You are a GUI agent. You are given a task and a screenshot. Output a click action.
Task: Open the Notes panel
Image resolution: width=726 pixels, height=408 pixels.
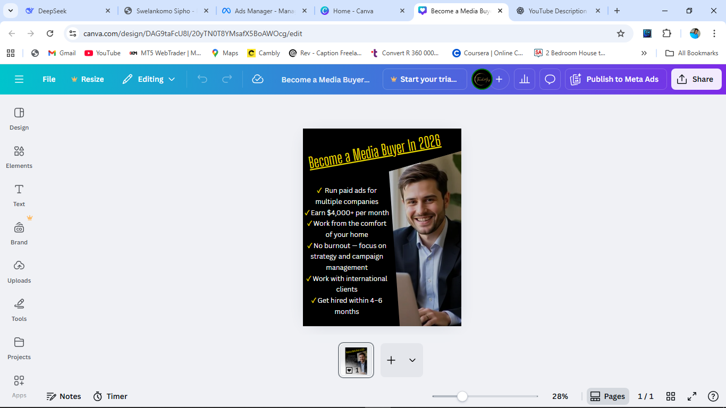pyautogui.click(x=64, y=396)
